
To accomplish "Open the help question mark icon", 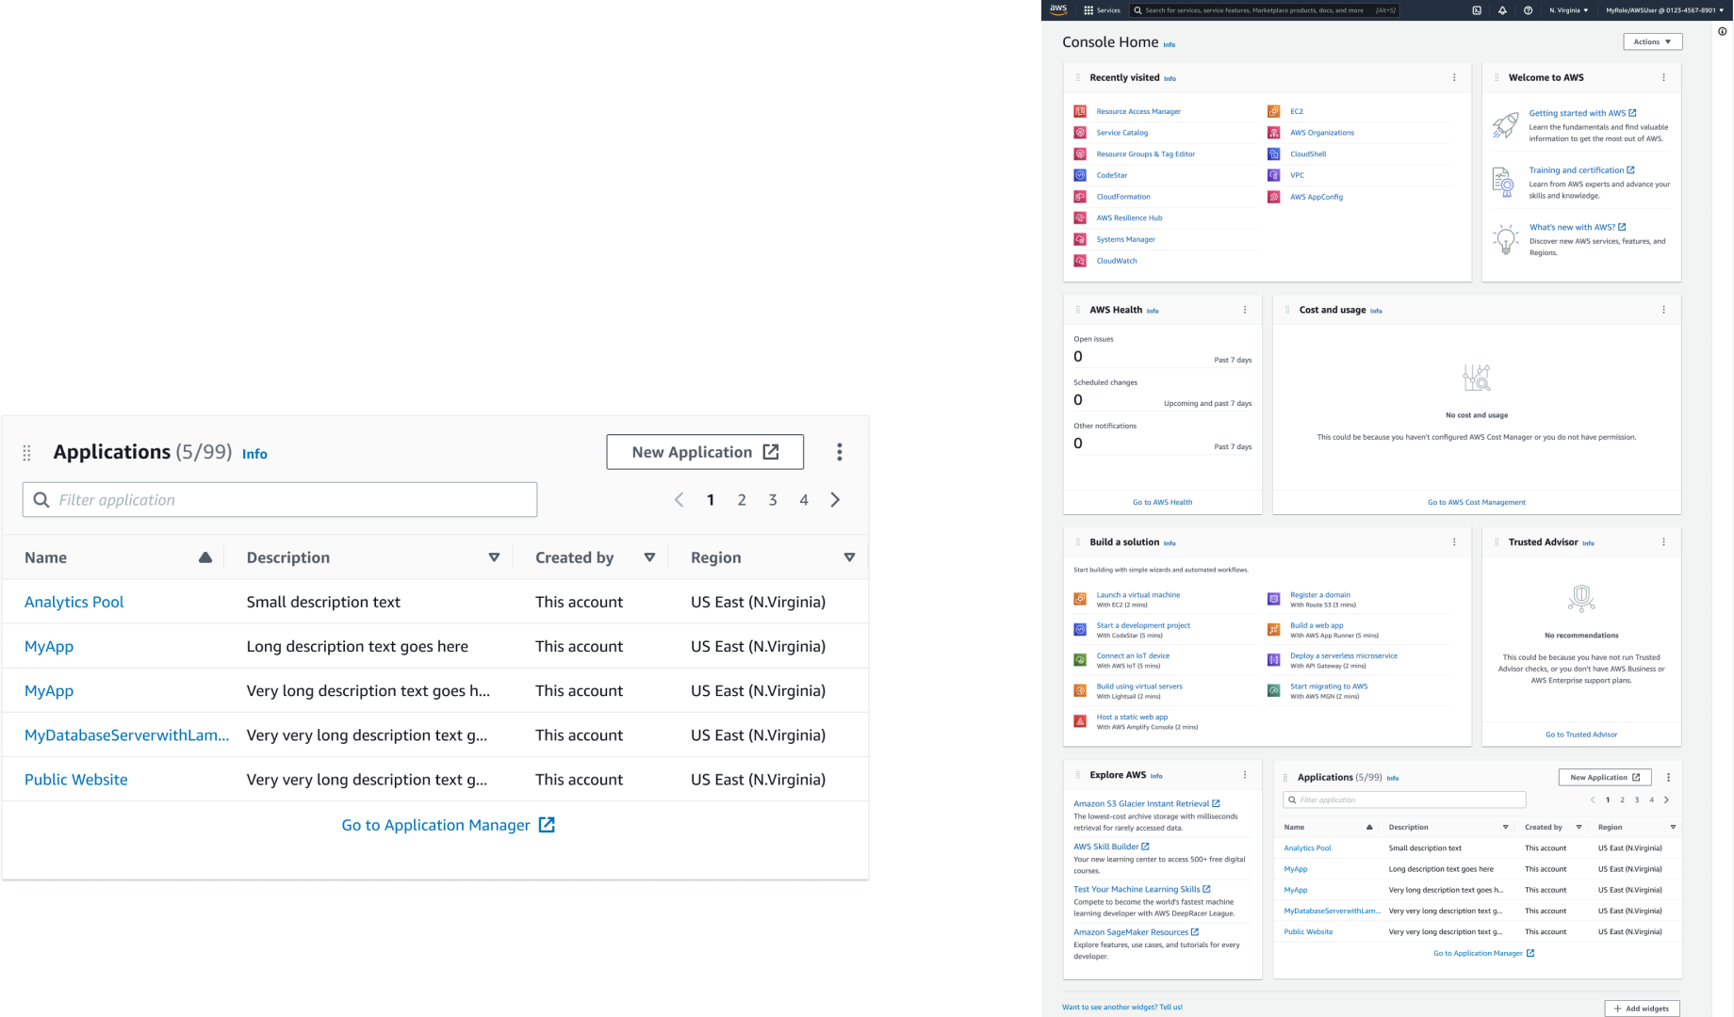I will (1528, 10).
